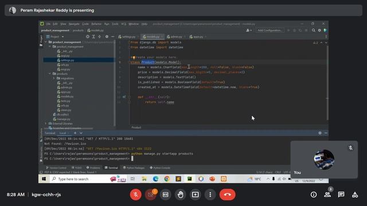The width and height of the screenshot is (367, 206).
Task: Open the Python Packages tool window
Action: tap(134, 168)
